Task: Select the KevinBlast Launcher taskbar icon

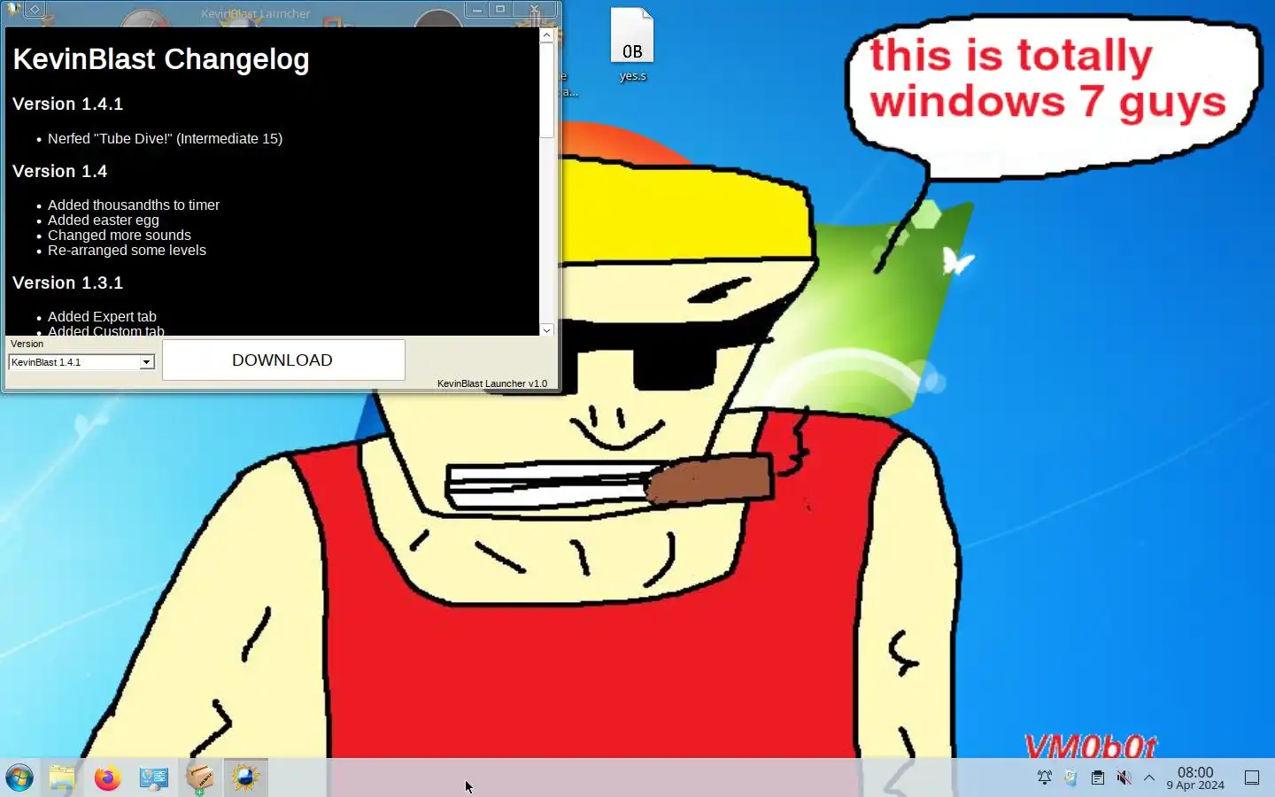Action: [245, 778]
